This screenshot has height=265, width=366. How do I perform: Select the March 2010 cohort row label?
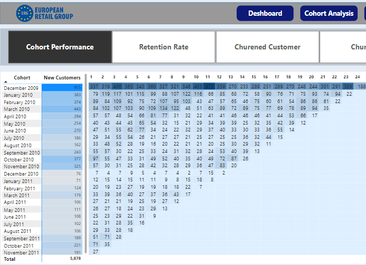coord(17,109)
